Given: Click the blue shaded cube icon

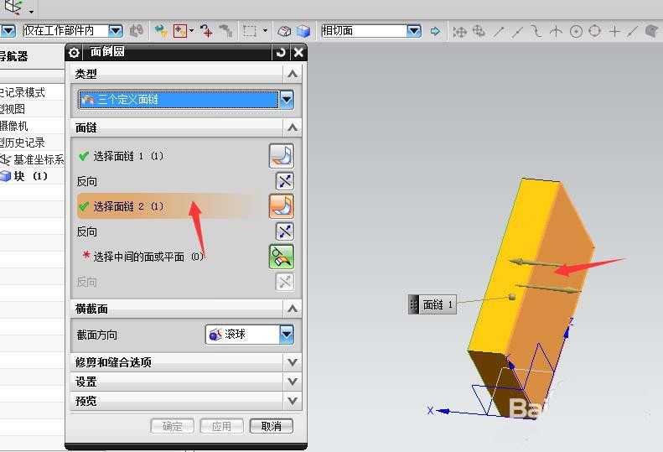Looking at the screenshot, I should (303, 31).
